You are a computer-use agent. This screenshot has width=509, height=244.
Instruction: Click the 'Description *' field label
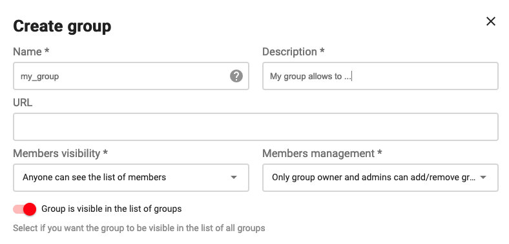(293, 52)
